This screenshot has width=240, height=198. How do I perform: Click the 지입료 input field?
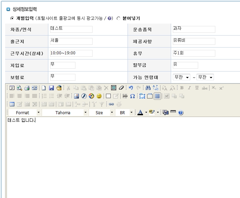tap(63, 65)
